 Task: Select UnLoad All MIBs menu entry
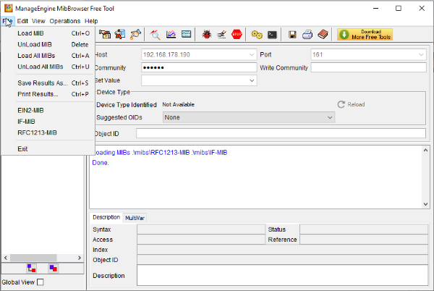pos(48,67)
